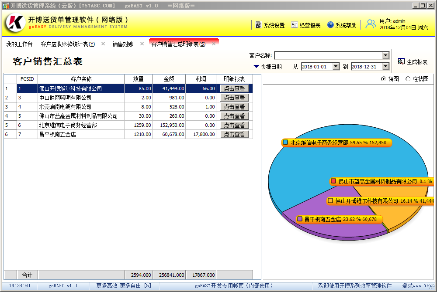Image resolution: width=437 pixels, height=292 pixels.
Task: Select the 柱状图 radio button
Action: click(x=408, y=79)
